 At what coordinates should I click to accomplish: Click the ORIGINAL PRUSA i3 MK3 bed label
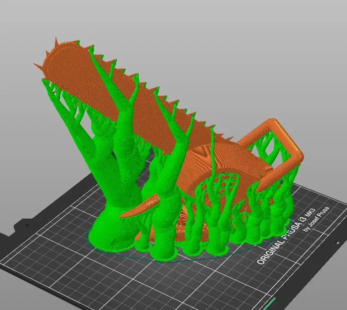click(288, 236)
